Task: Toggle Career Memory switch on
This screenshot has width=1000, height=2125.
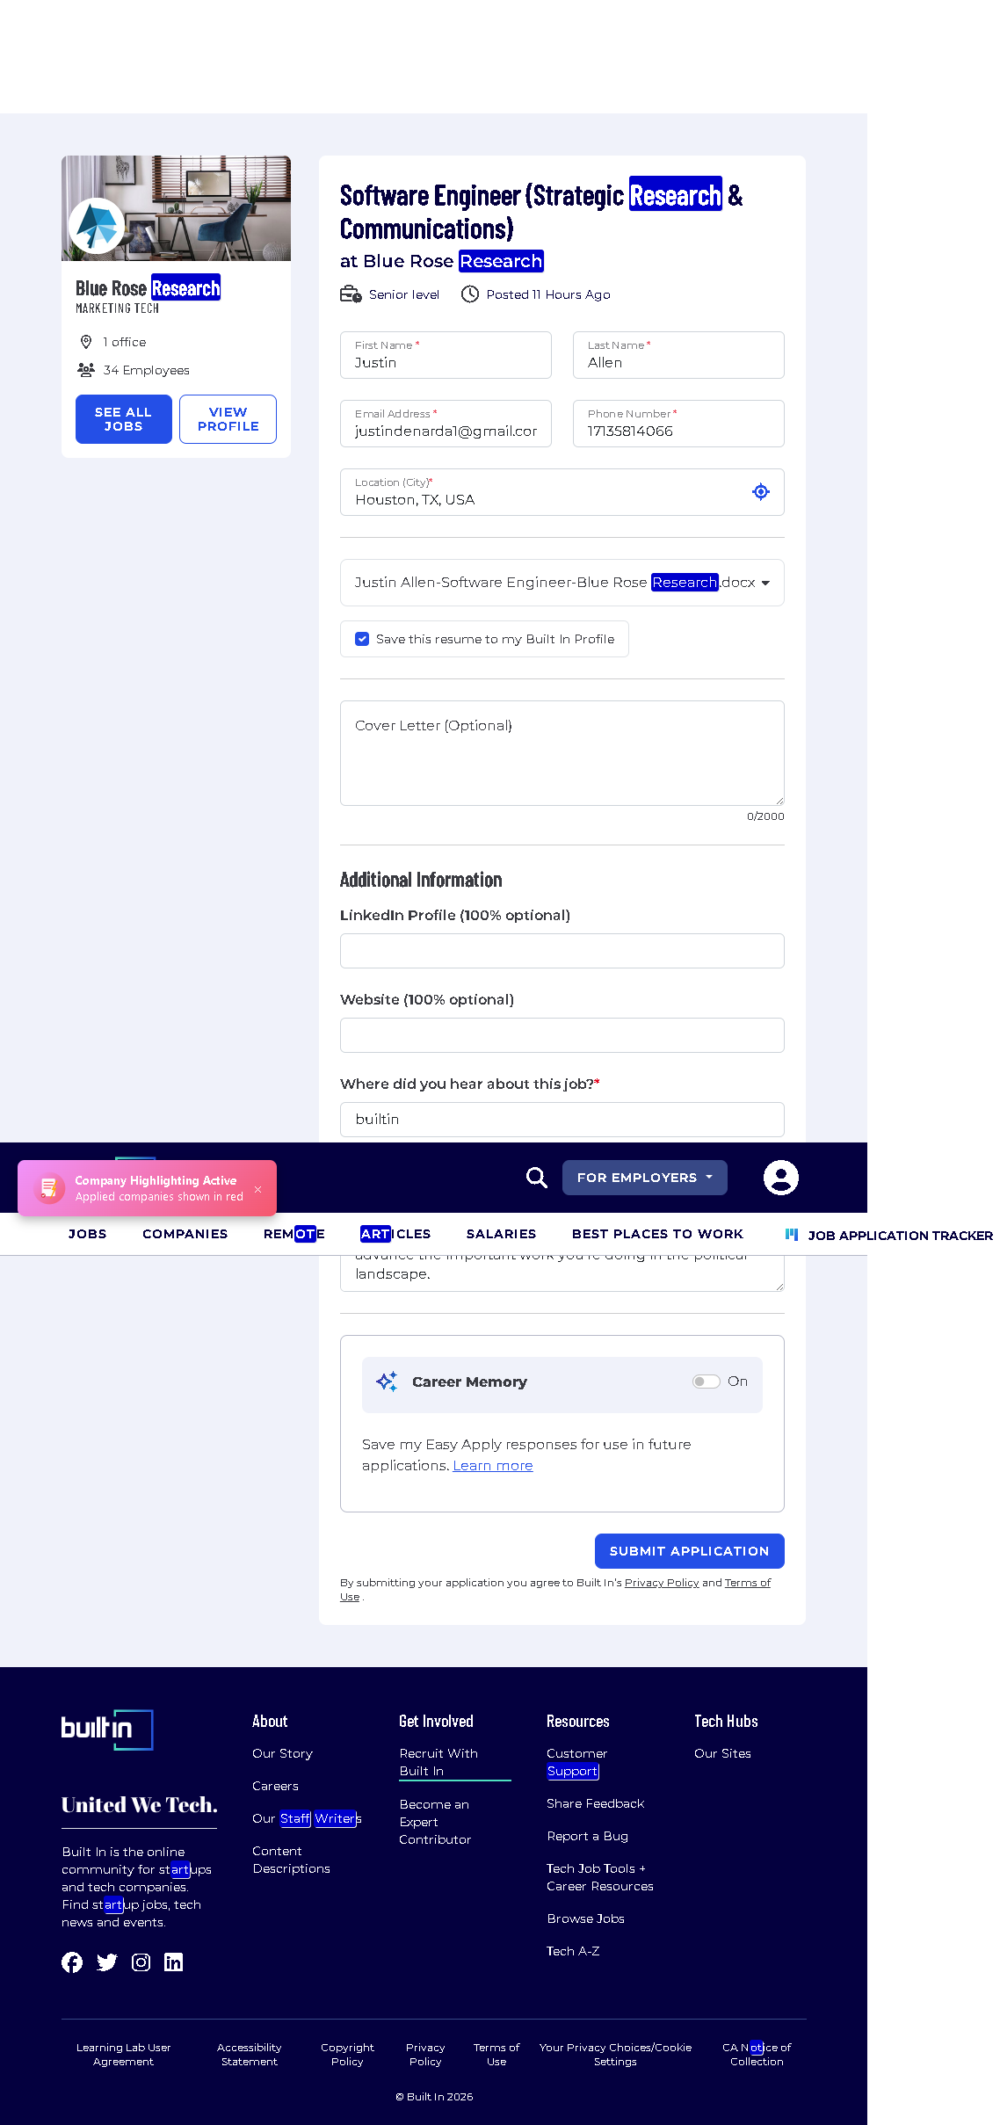Action: (706, 1382)
